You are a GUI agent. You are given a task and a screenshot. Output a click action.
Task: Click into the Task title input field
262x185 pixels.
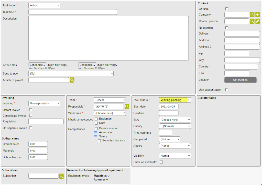(x=72, y=12)
